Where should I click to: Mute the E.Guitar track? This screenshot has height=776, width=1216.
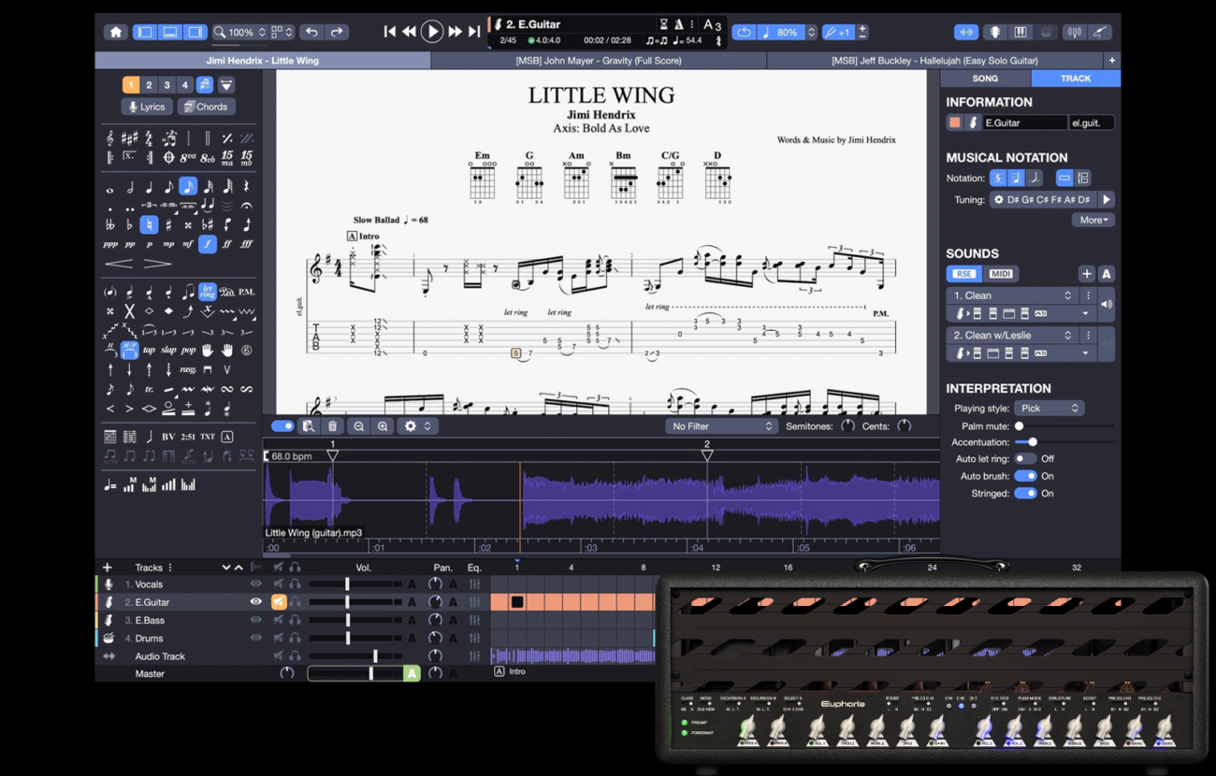278,602
